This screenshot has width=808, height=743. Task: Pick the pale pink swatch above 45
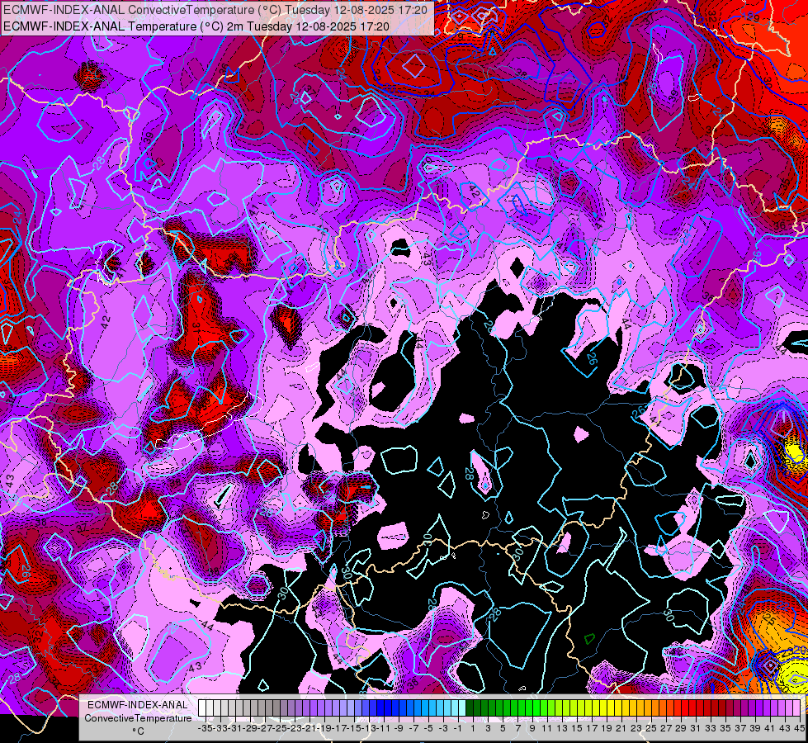coord(796,708)
